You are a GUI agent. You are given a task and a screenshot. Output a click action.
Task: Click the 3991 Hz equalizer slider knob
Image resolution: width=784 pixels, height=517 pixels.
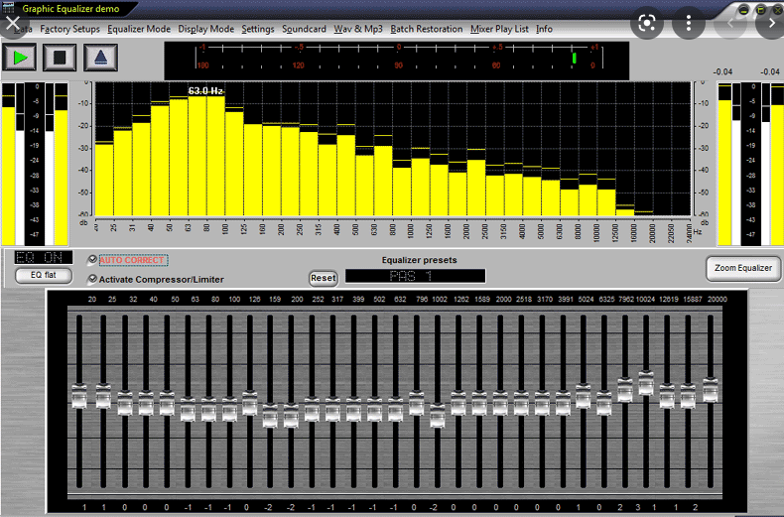point(563,403)
